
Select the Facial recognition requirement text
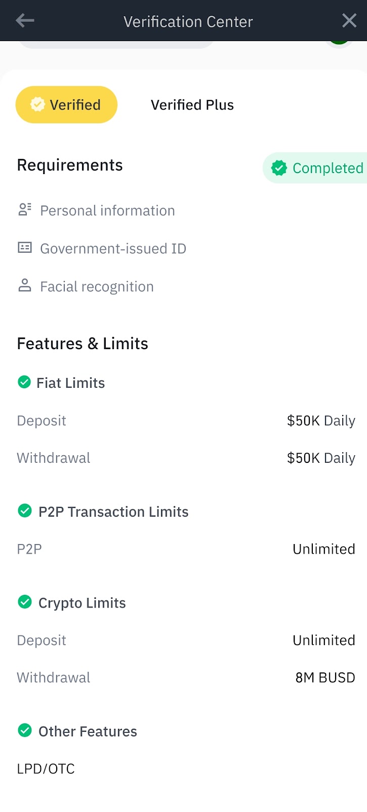click(97, 287)
